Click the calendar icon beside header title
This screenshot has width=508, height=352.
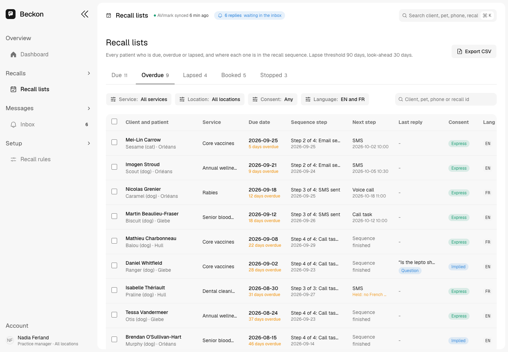pos(109,15)
